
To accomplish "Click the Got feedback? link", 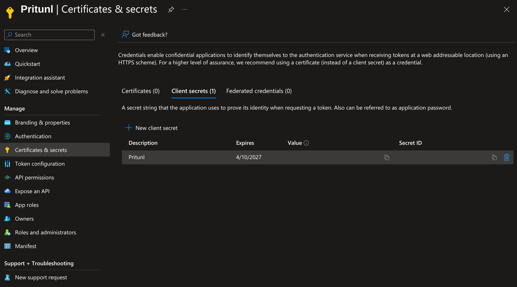I will point(150,35).
